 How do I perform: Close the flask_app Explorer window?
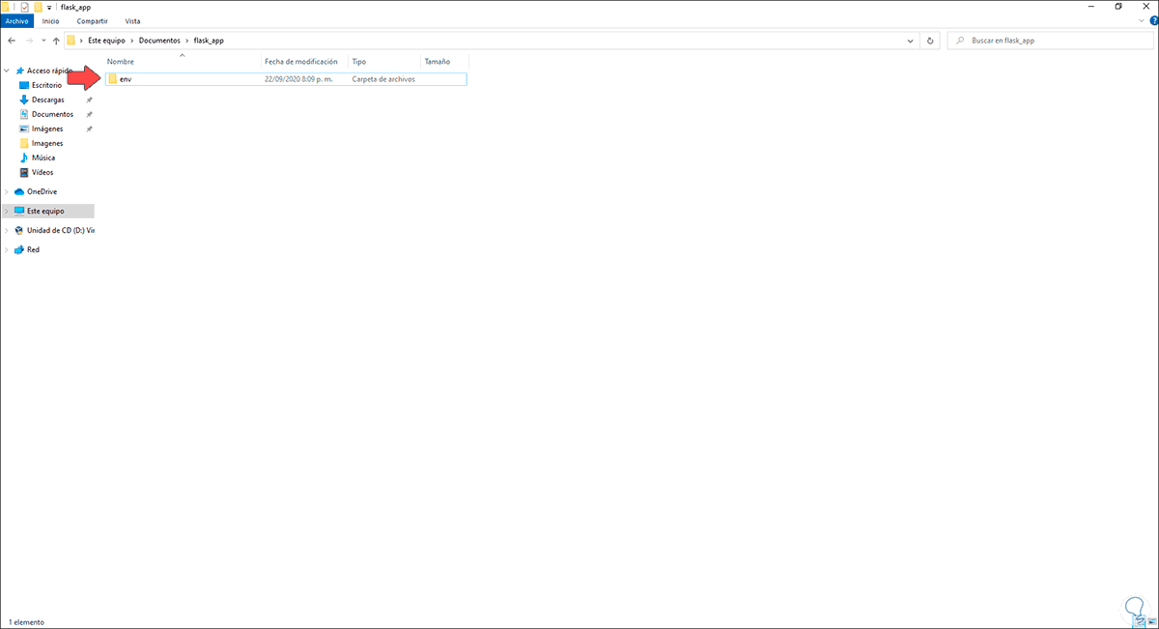(x=1145, y=6)
